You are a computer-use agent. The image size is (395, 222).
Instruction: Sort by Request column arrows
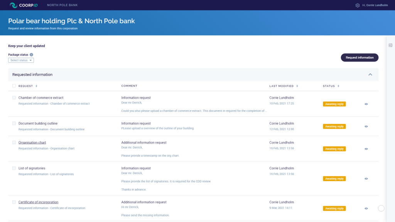[36, 86]
